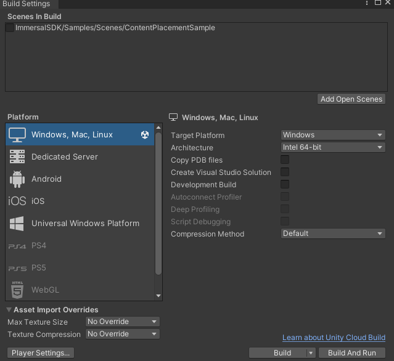
Task: Tick the Development Build checkbox
Action: tap(285, 184)
